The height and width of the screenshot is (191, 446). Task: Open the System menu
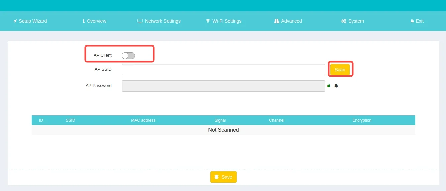(352, 21)
